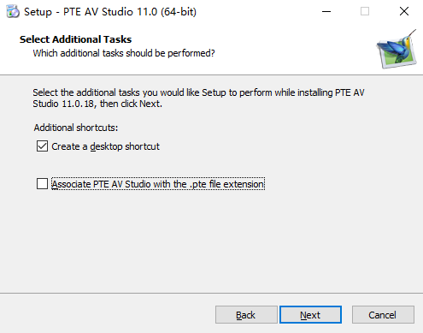This screenshot has width=423, height=333.
Task: Click the blank space left of Back button
Action: tap(108, 315)
